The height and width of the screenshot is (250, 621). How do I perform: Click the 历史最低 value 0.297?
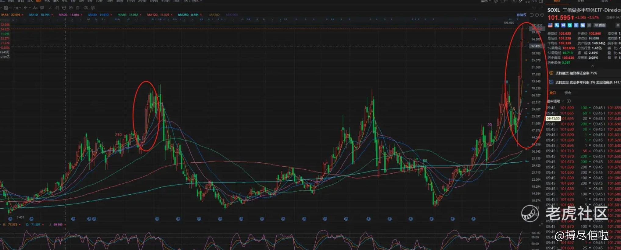coord(566,63)
